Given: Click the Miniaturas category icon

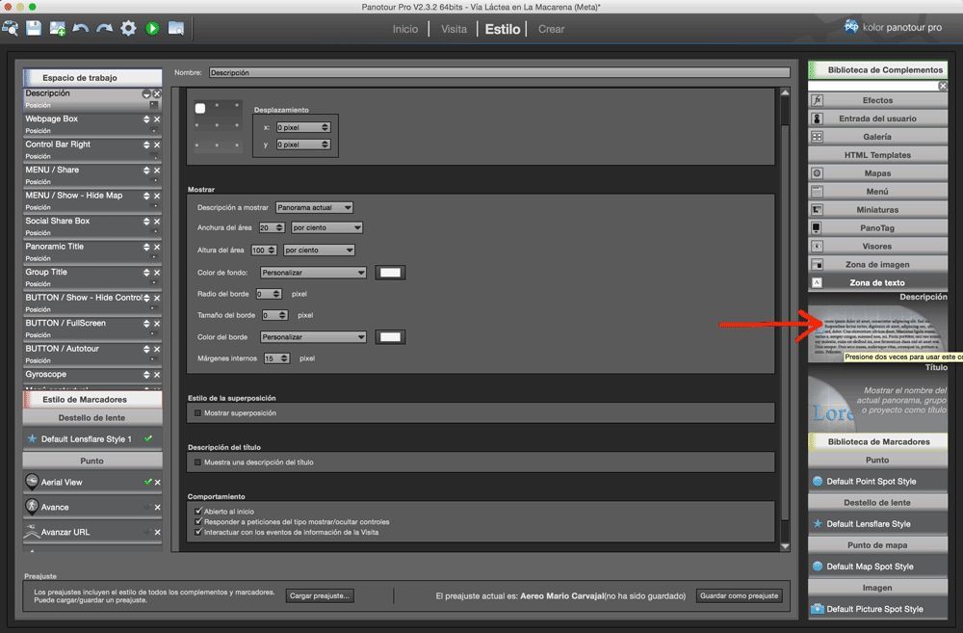Looking at the screenshot, I should pos(817,210).
